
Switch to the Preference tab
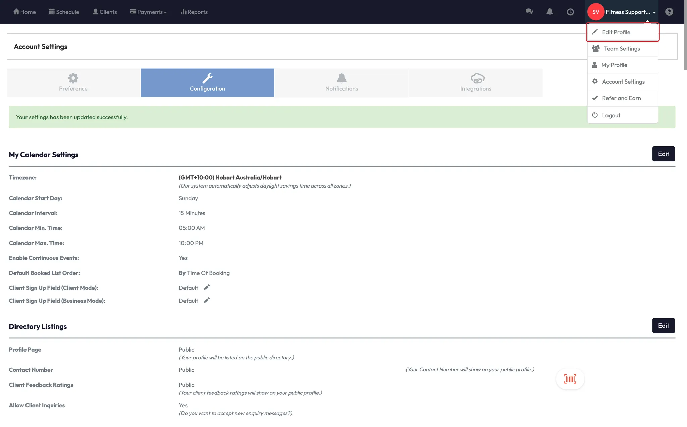click(x=73, y=83)
